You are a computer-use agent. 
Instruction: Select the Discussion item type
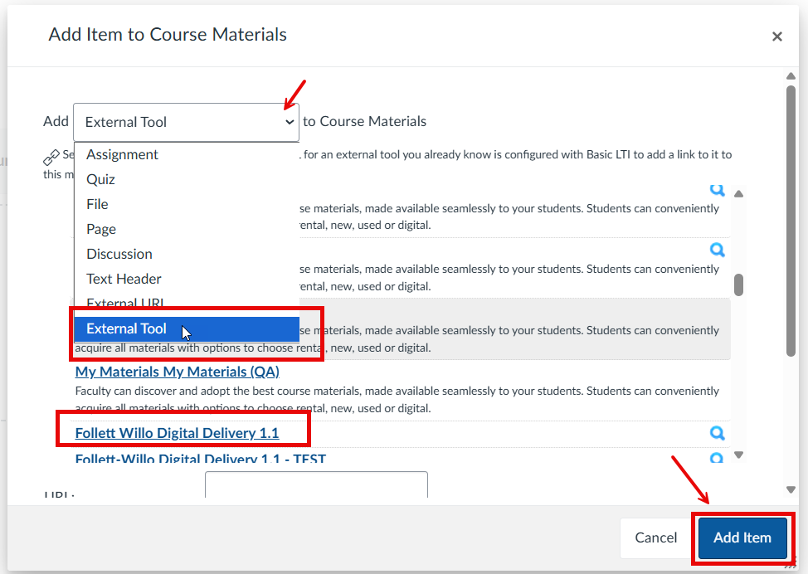(119, 254)
